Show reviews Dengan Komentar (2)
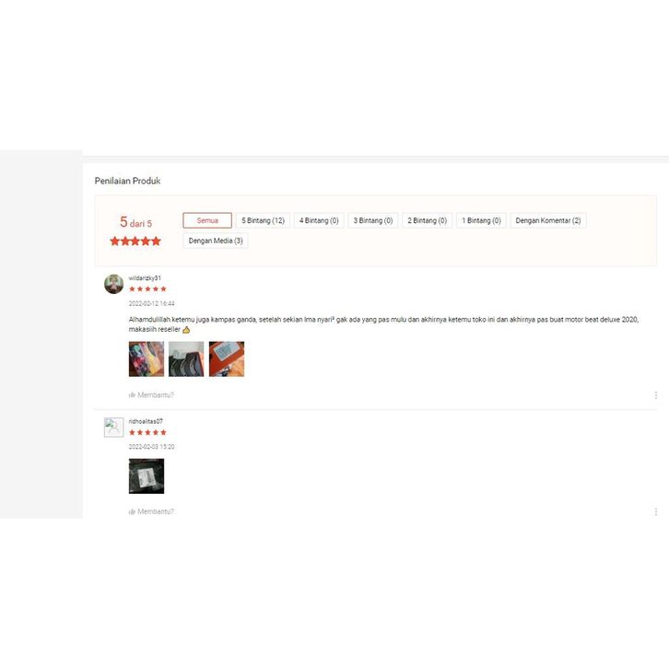This screenshot has height=669, width=669. click(x=548, y=220)
